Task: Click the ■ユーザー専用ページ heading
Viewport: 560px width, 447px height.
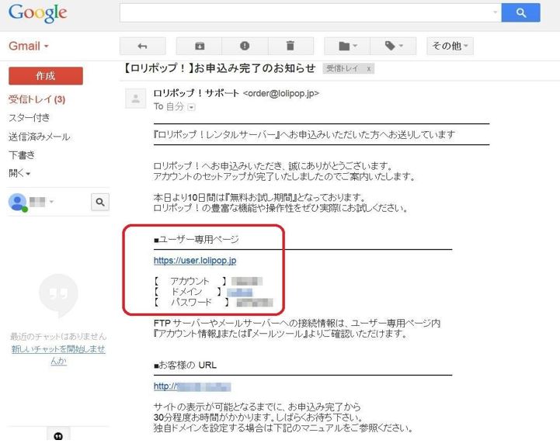Action: (x=196, y=239)
